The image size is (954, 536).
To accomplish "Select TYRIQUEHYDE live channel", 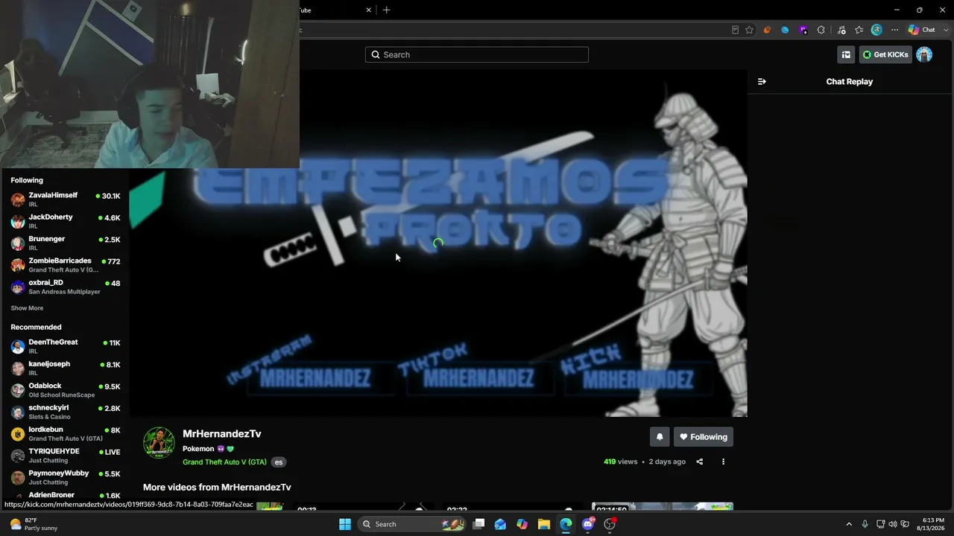I will [x=66, y=456].
